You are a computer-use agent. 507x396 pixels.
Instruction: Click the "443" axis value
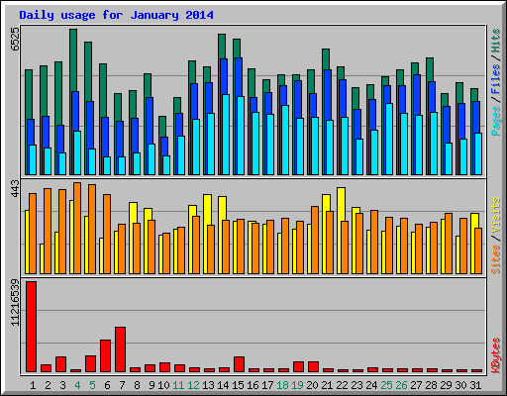tap(15, 188)
